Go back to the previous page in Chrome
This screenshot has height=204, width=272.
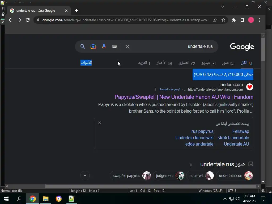(x=11, y=20)
